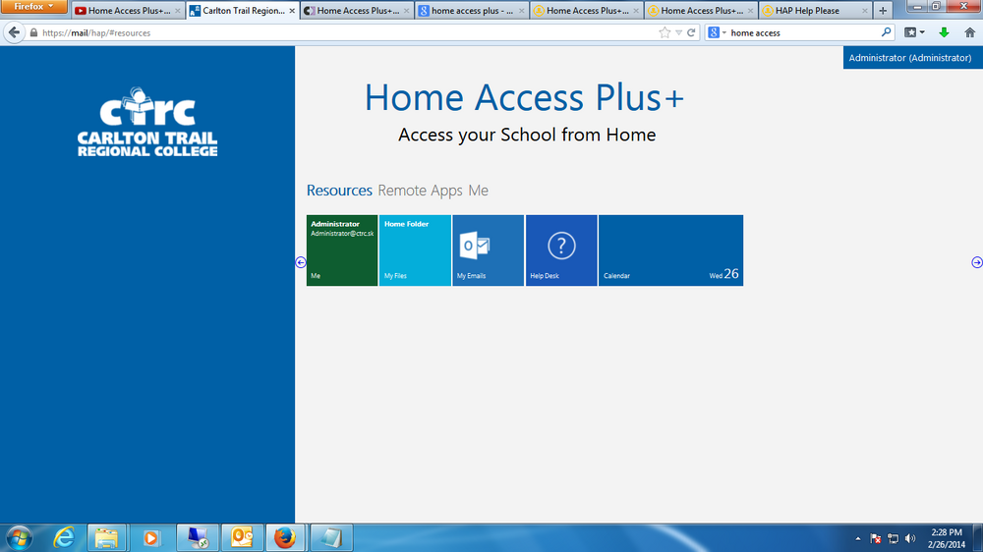
Task: Open the Windows Start orb
Action: click(x=19, y=537)
